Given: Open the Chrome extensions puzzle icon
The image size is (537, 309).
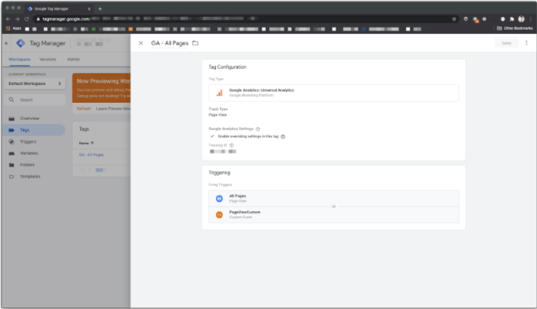Looking at the screenshot, I should click(512, 19).
